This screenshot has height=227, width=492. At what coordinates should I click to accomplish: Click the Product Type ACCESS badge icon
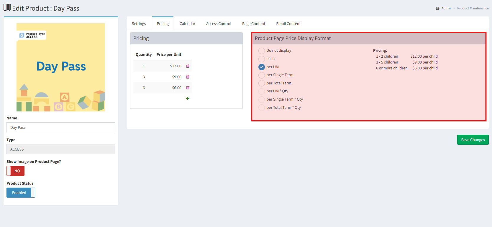click(22, 35)
